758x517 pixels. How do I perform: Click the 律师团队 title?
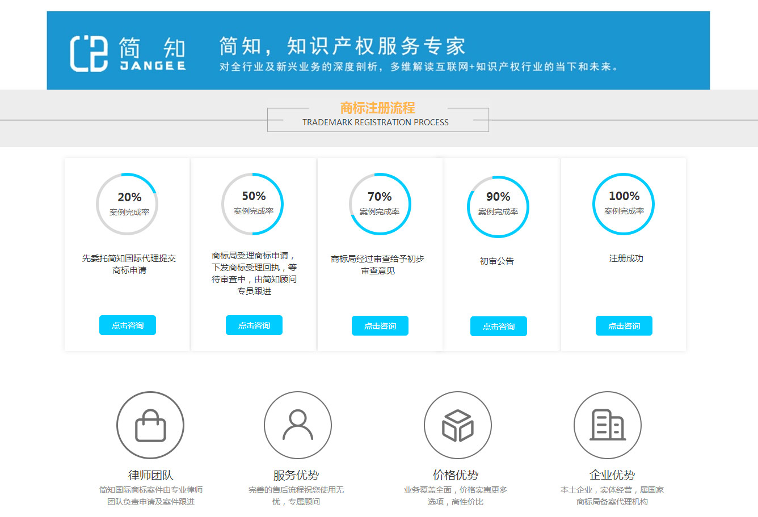[x=151, y=475]
